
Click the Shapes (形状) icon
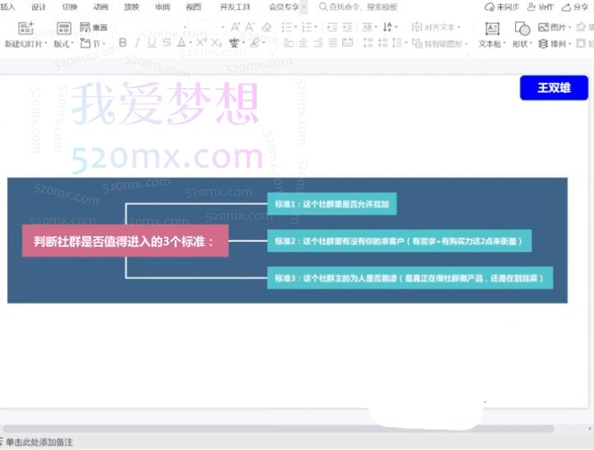[x=522, y=29]
